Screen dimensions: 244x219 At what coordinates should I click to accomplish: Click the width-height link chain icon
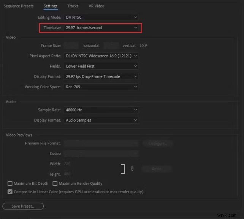(x=132, y=169)
